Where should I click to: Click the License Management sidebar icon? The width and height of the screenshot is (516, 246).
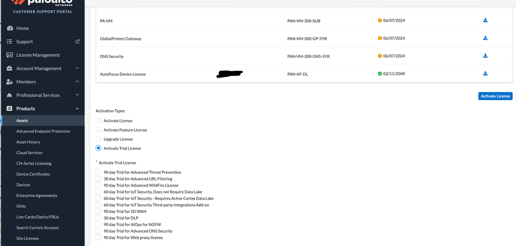pyautogui.click(x=9, y=55)
